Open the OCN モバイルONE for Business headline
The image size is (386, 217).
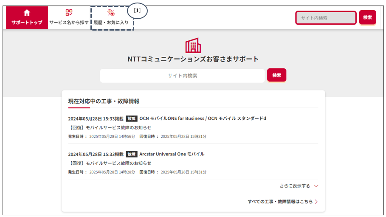(203, 118)
